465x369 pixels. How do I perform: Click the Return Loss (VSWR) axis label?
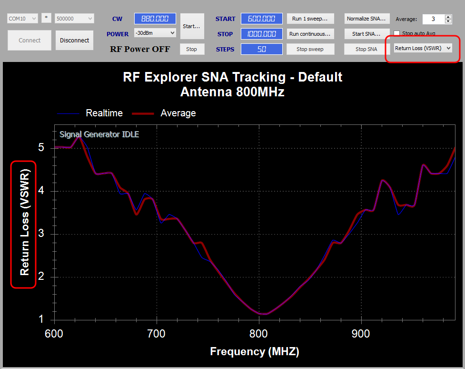25,222
